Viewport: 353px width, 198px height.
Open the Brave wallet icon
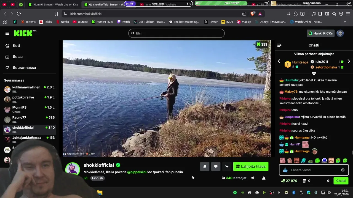(327, 14)
